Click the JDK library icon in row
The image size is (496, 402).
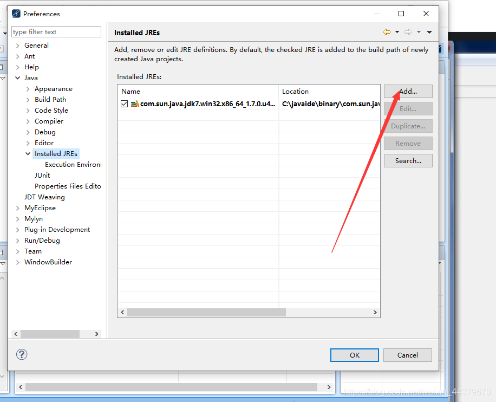[135, 103]
